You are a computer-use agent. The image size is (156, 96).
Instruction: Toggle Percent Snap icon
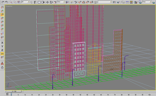(88, 2)
